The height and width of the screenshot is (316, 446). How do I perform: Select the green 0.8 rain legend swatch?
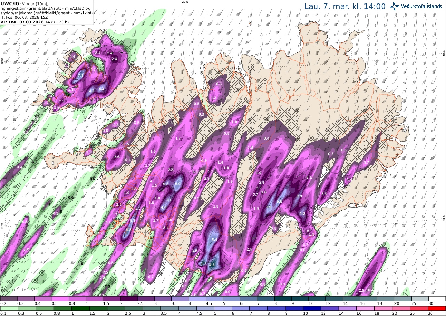pos(62,308)
